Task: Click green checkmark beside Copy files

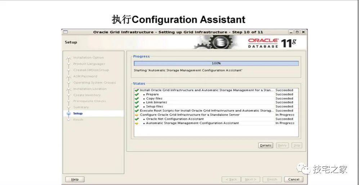Action: point(137,98)
